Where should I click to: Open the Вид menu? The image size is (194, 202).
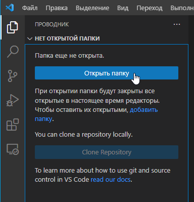coord(123,8)
